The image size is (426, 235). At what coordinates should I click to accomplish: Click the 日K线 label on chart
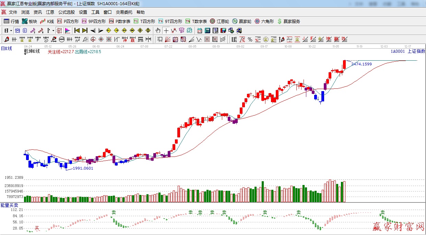coord(6,49)
